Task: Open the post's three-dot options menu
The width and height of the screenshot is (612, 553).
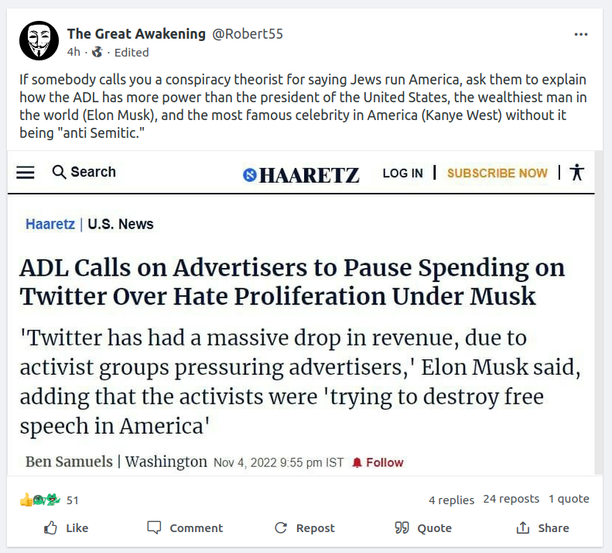Action: (x=581, y=34)
